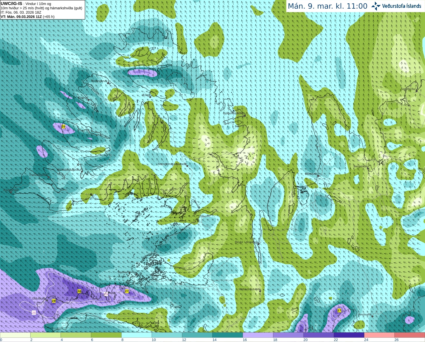The image size is (425, 342).
Task: Click the Patreksfjörður station label
Action: click(39, 175)
